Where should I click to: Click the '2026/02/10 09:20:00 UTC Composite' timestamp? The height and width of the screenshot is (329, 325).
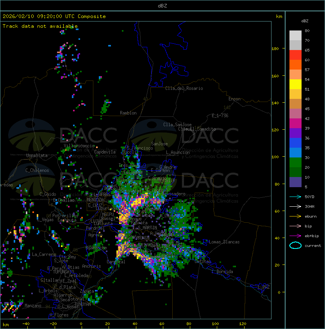[x=54, y=16]
